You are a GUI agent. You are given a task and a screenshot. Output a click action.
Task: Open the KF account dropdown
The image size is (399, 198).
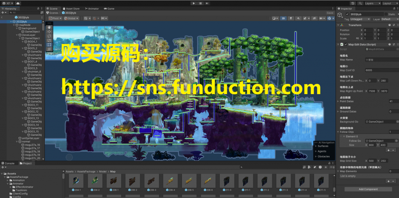click(x=8, y=3)
